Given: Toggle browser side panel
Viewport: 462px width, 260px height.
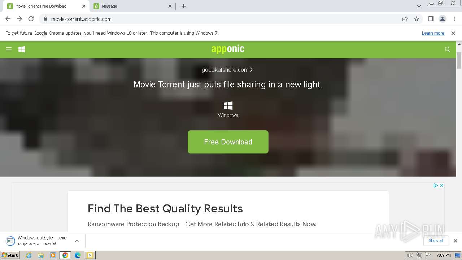Looking at the screenshot, I should click(431, 19).
